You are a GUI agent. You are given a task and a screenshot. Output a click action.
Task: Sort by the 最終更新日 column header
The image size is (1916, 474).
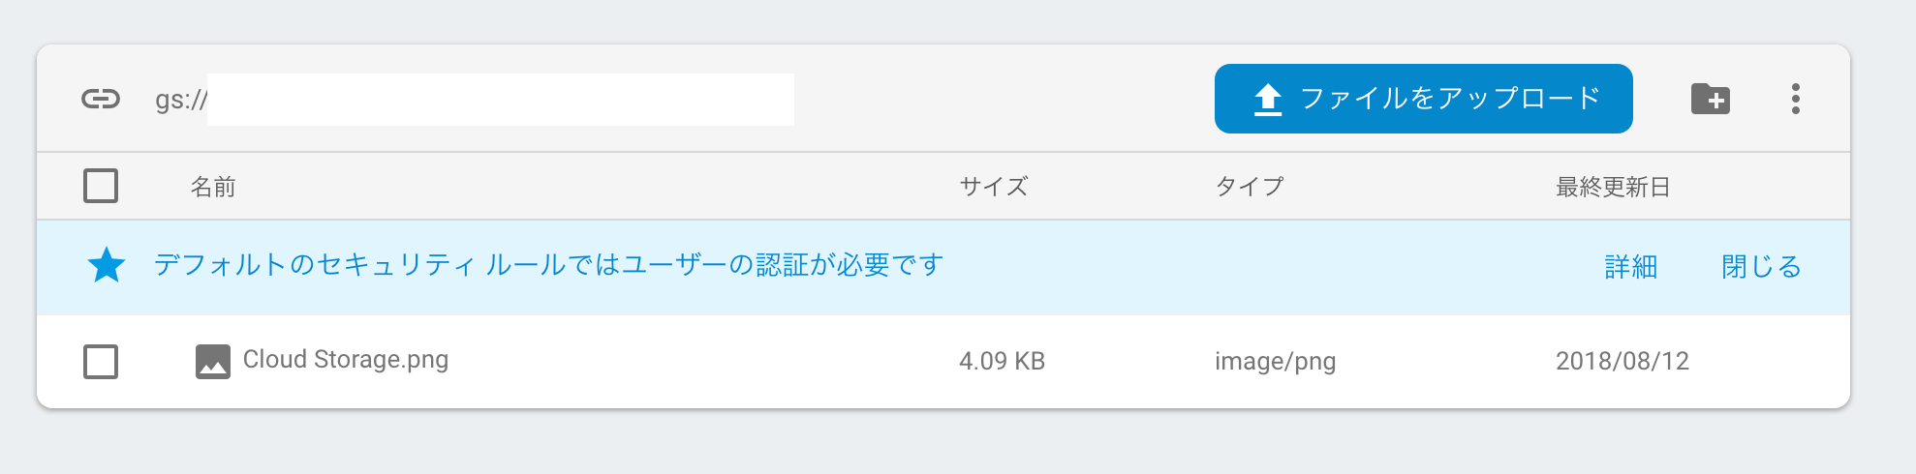[x=1613, y=187]
